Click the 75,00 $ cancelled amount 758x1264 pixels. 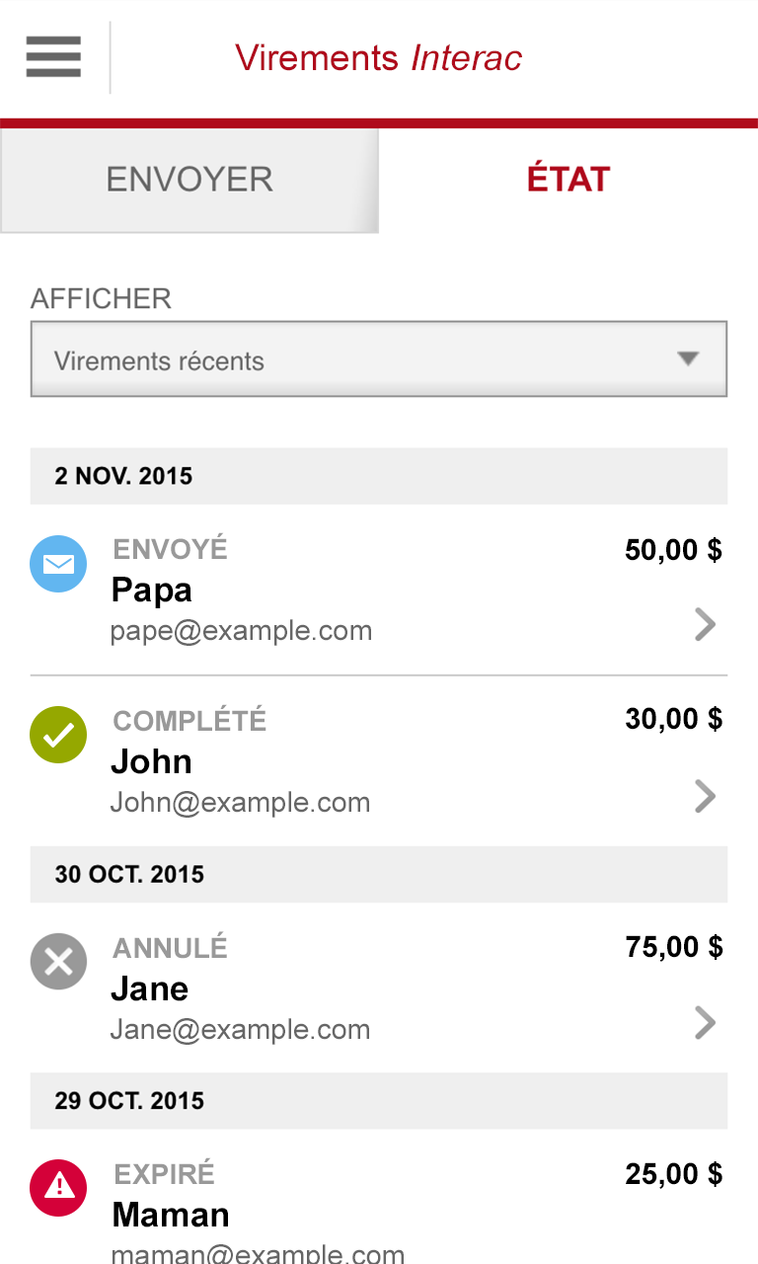pos(673,948)
